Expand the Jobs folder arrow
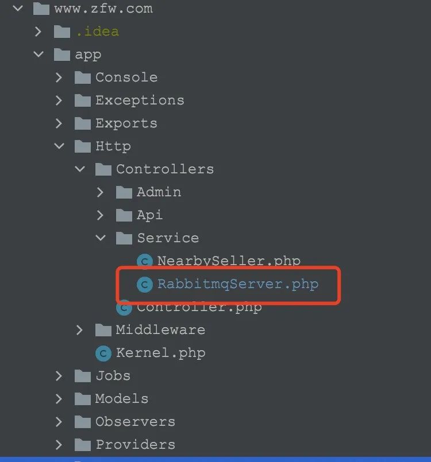The width and height of the screenshot is (431, 462). [59, 376]
